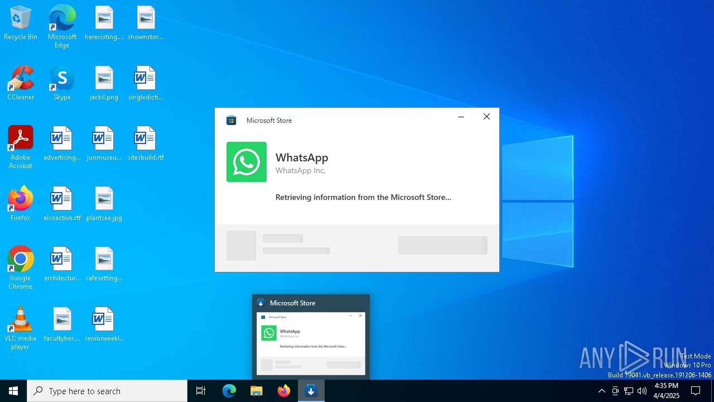Select the advertising Word document on desktop

pyautogui.click(x=62, y=144)
